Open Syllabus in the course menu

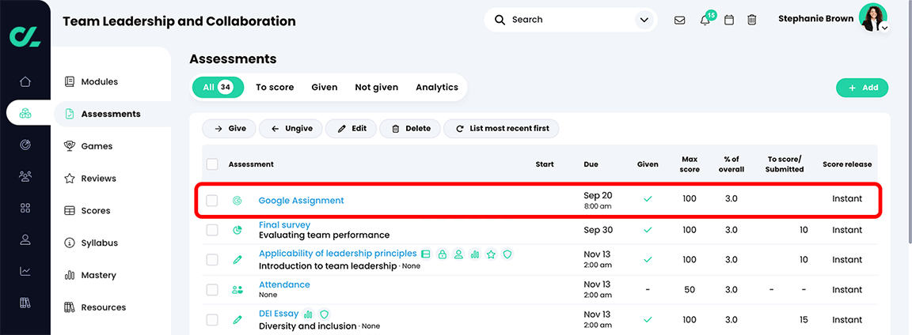click(x=99, y=243)
